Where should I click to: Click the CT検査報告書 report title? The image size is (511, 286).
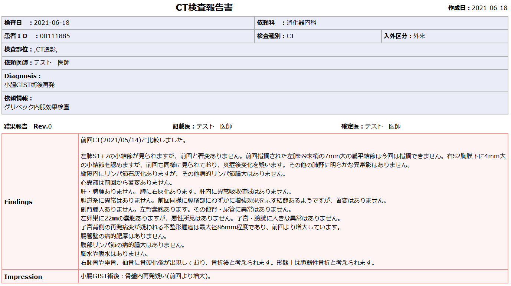coord(204,8)
